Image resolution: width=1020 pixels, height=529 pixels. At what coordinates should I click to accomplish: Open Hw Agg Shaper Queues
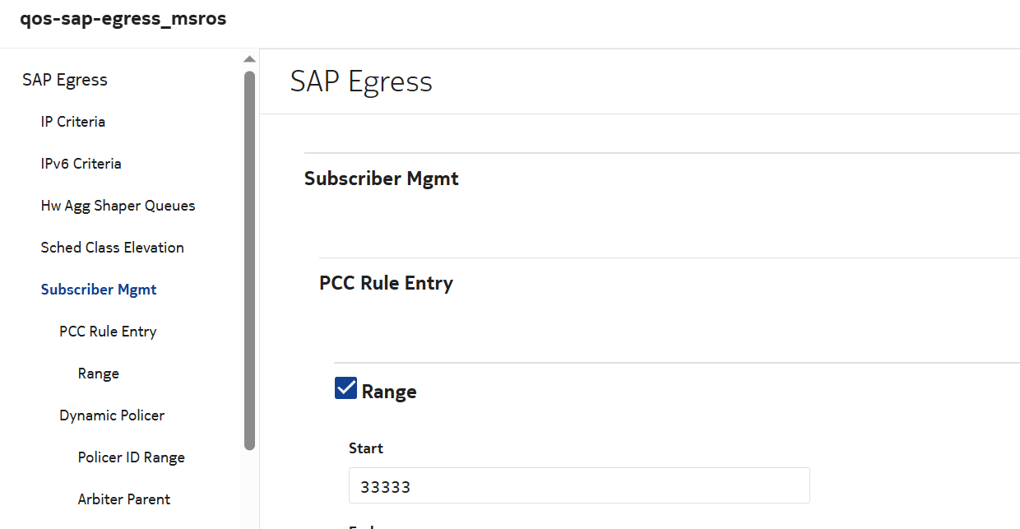coord(118,206)
